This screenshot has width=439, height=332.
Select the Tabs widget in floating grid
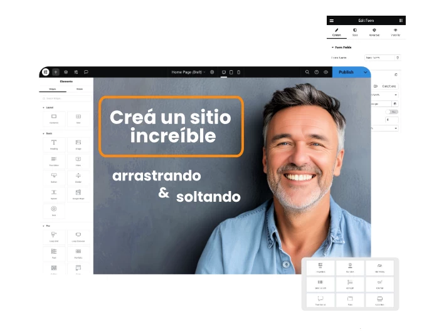pyautogui.click(x=350, y=301)
